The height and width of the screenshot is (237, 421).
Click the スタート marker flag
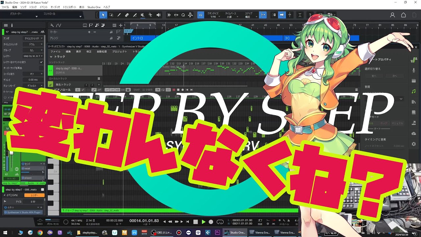(128, 31)
